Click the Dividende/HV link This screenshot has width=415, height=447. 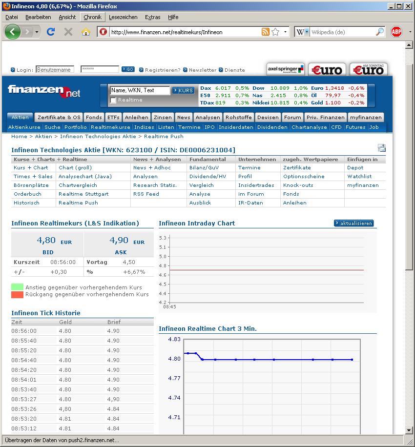click(207, 177)
